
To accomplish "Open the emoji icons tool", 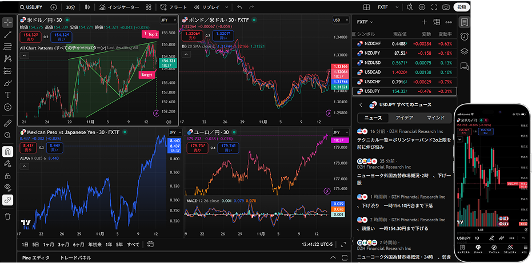I will [8, 107].
